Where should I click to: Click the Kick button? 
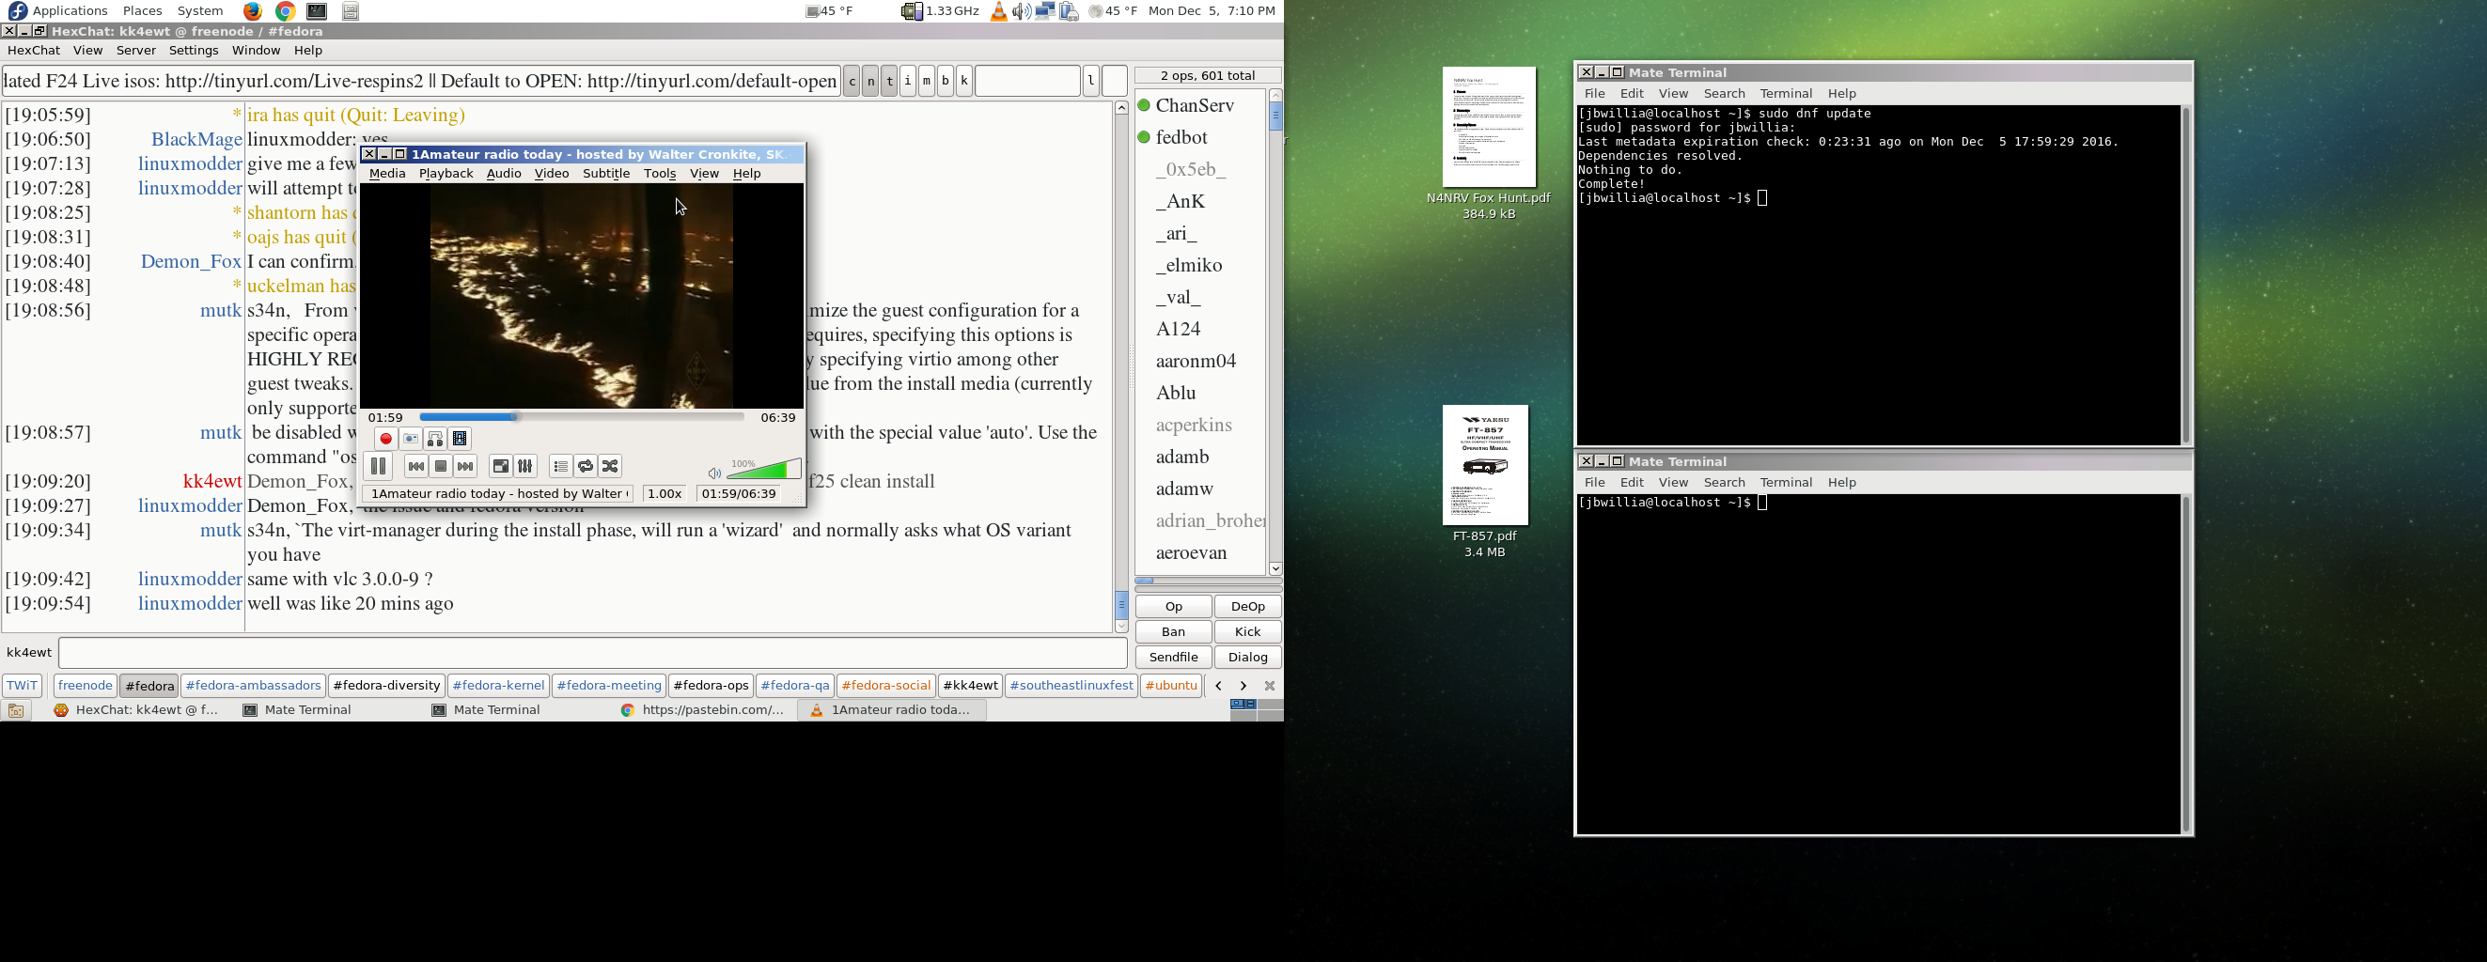[x=1248, y=632]
